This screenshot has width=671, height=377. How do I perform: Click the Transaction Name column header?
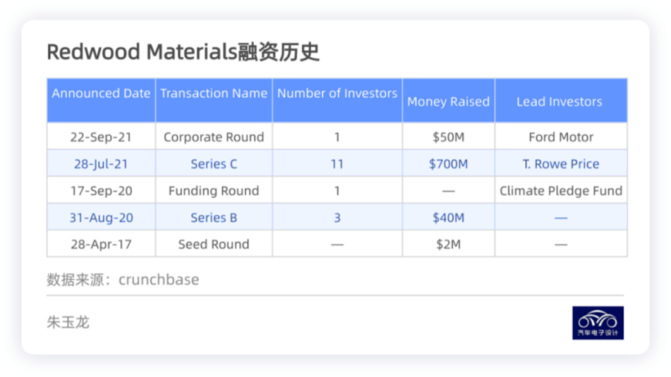coord(214,94)
